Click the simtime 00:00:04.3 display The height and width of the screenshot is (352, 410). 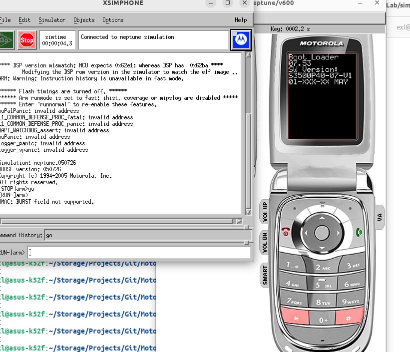point(57,40)
